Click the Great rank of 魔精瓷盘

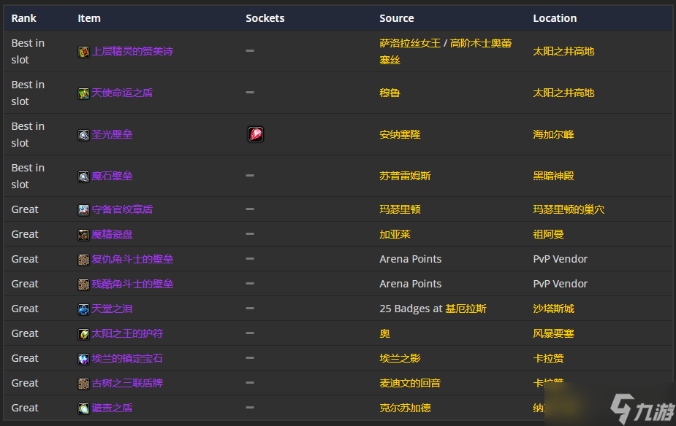click(25, 234)
